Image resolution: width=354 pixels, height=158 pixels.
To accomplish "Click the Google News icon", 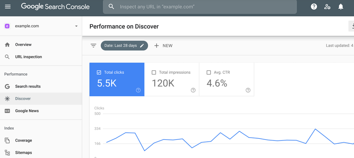I will pos(7,111).
